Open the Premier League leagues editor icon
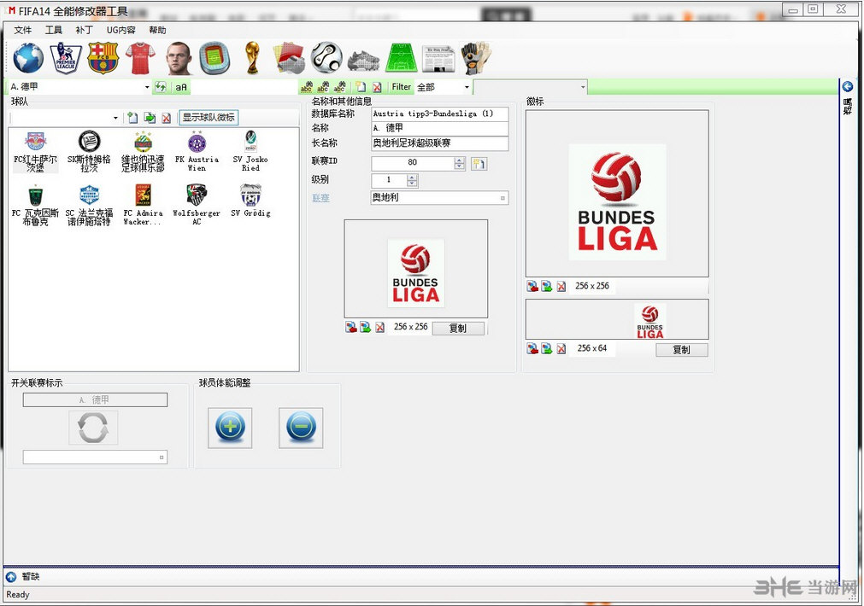 66,58
